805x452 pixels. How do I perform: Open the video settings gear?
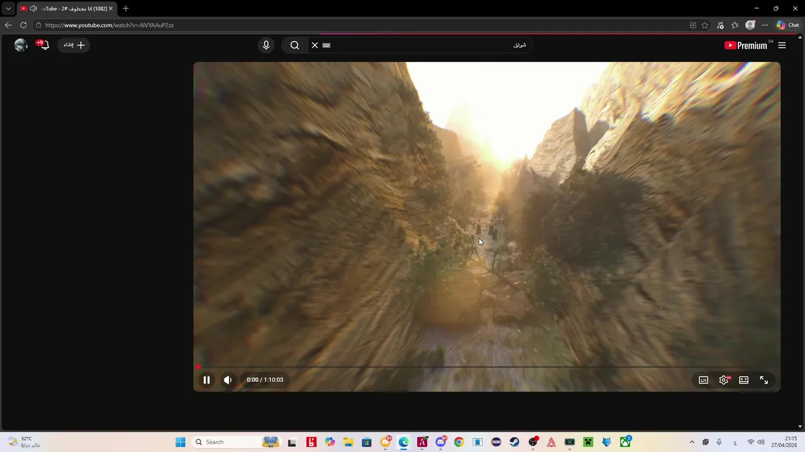(724, 380)
